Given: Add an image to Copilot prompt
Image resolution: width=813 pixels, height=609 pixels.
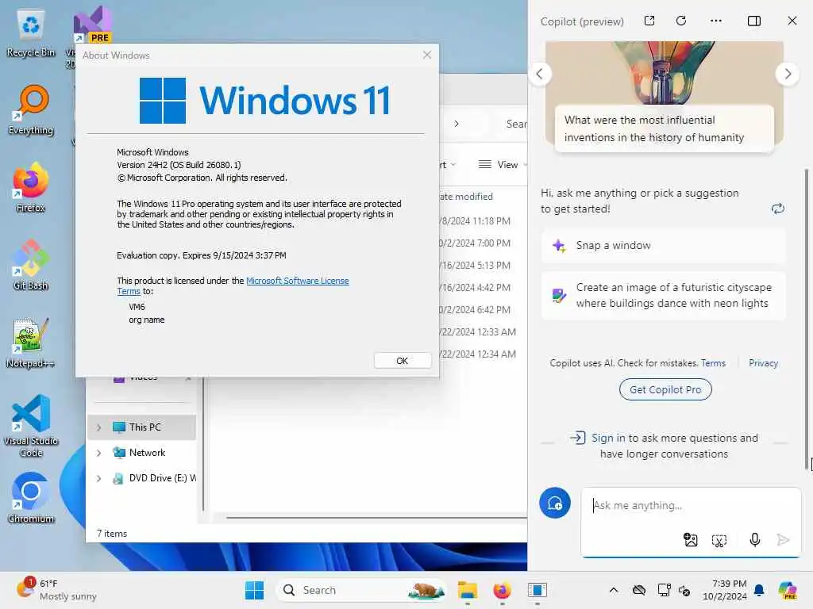Looking at the screenshot, I should coord(691,540).
